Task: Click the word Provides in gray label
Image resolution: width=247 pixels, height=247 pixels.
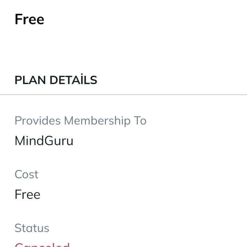Action: [38, 121]
